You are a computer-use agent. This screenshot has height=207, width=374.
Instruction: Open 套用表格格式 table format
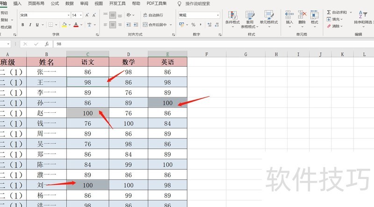tap(250, 20)
